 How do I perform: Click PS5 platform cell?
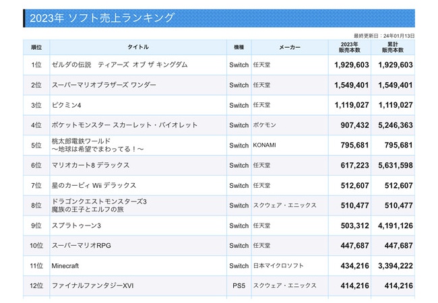[x=239, y=285]
